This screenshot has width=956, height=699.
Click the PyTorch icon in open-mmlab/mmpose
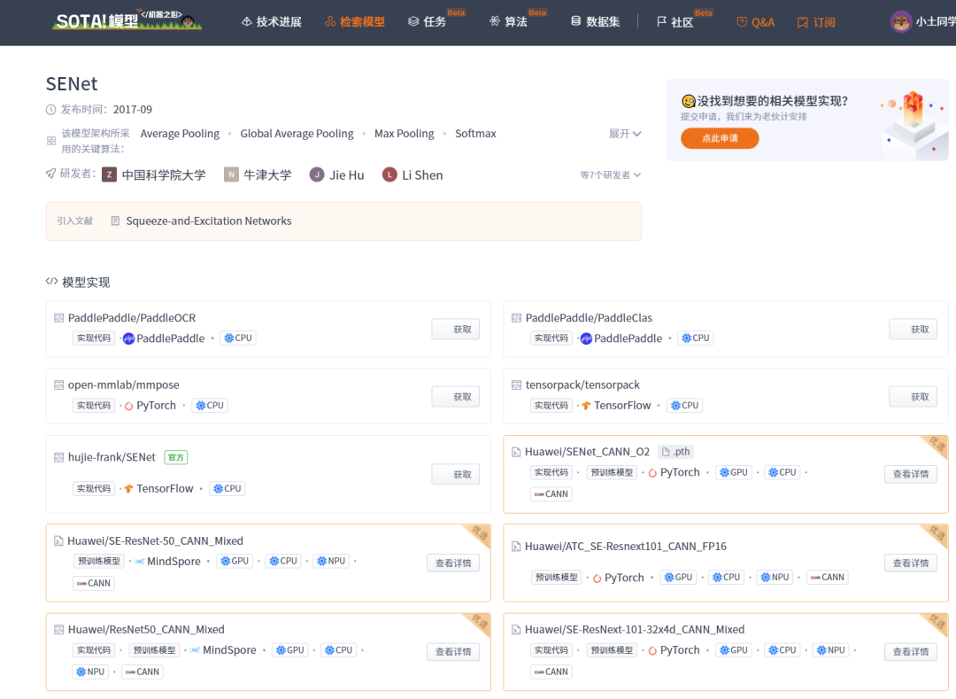(x=128, y=406)
